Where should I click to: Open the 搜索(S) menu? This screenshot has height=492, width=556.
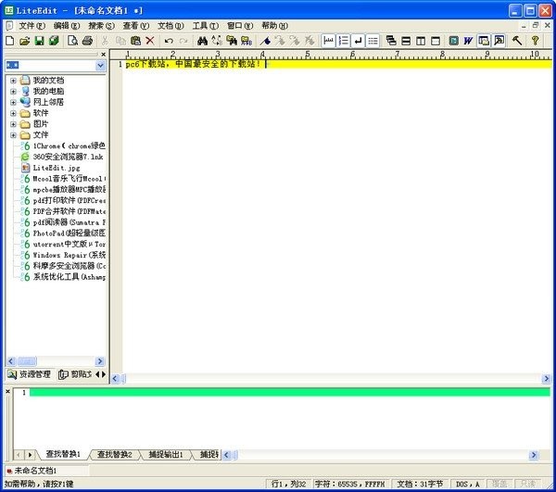coord(101,26)
